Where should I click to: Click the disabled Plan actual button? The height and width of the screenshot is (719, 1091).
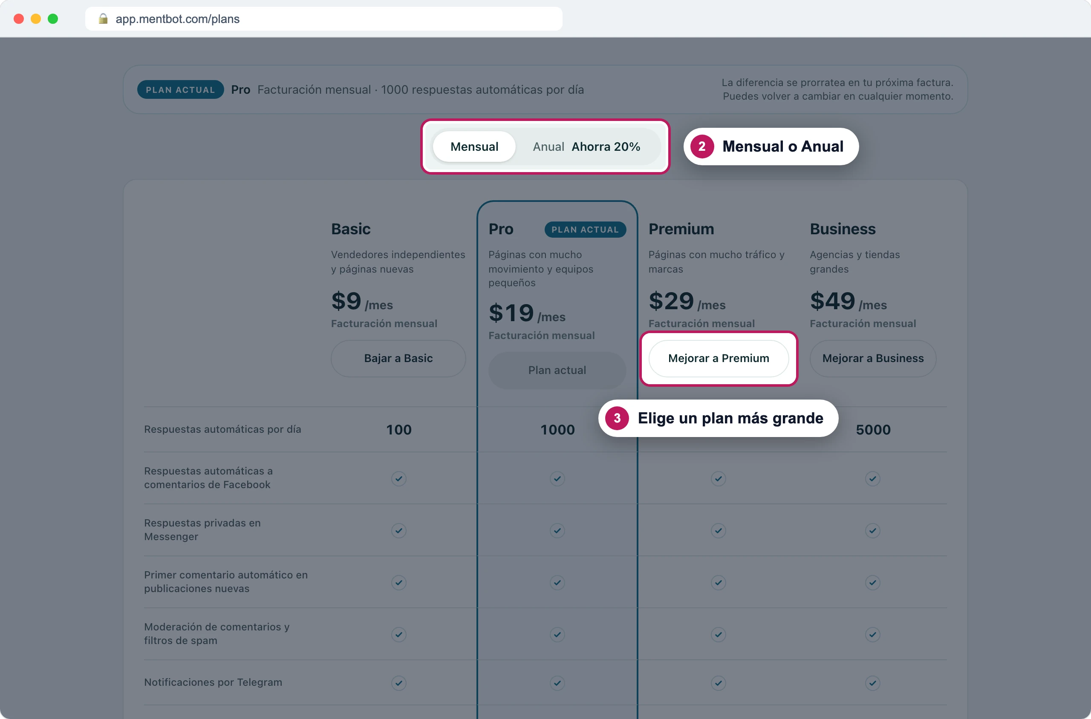pyautogui.click(x=557, y=371)
